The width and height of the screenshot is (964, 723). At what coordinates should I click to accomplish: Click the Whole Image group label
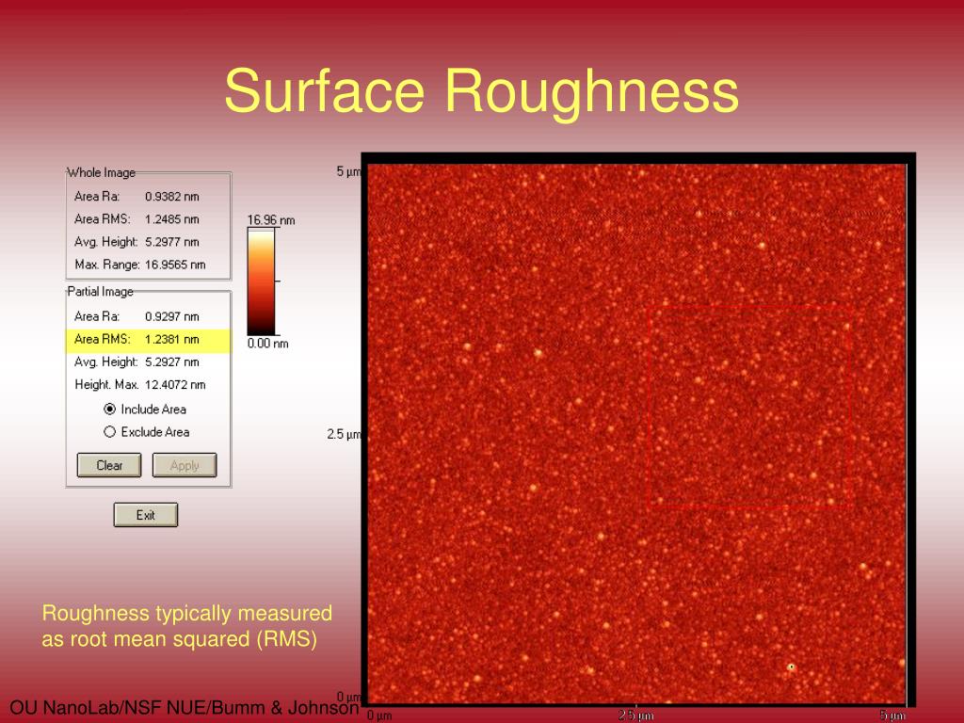tap(101, 173)
